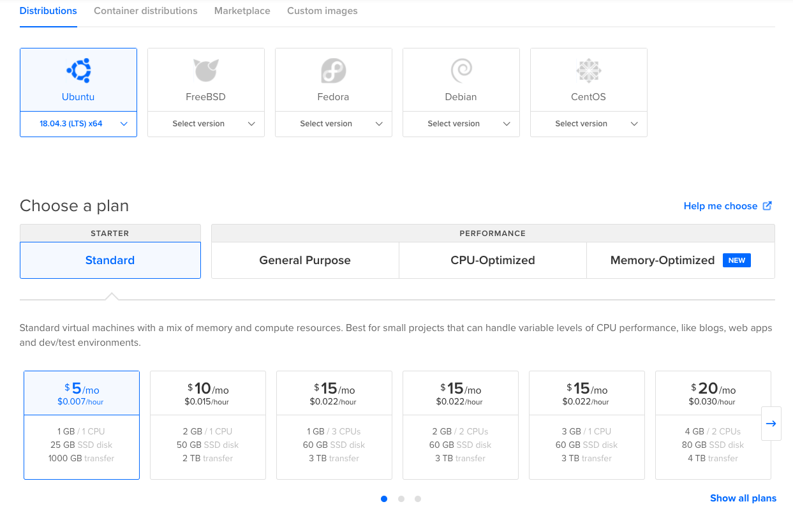793x511 pixels.
Task: Switch to the Container distributions tab
Action: (x=145, y=11)
